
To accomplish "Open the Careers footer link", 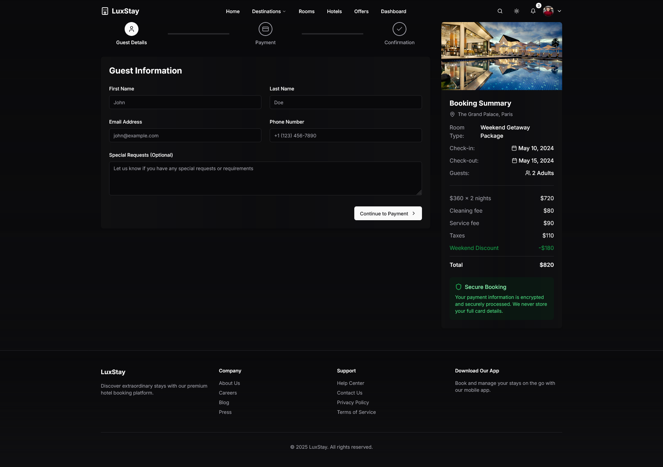I will click(x=228, y=393).
